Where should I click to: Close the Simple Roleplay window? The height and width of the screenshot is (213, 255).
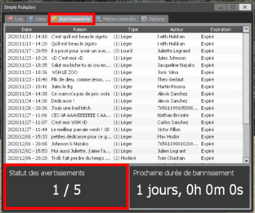tap(245, 7)
